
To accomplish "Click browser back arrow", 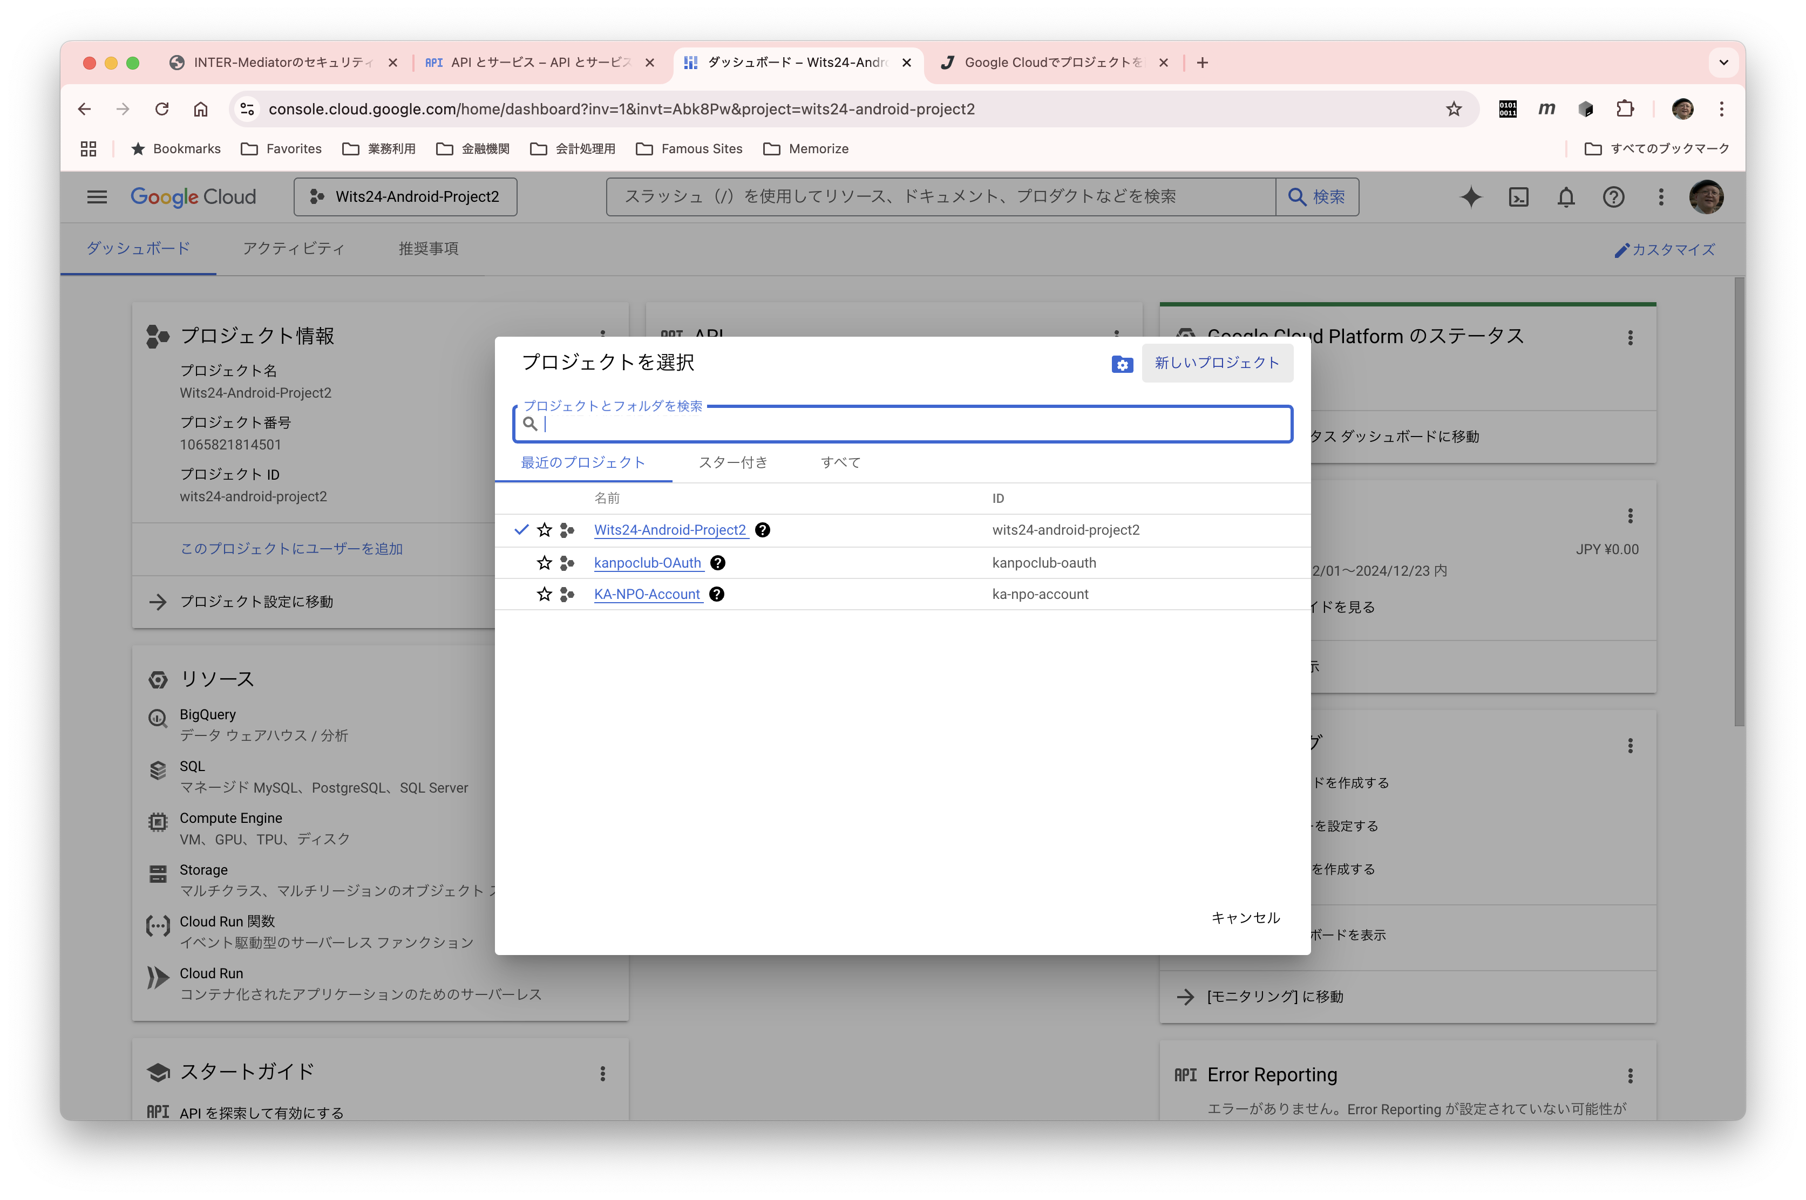I will tap(84, 108).
